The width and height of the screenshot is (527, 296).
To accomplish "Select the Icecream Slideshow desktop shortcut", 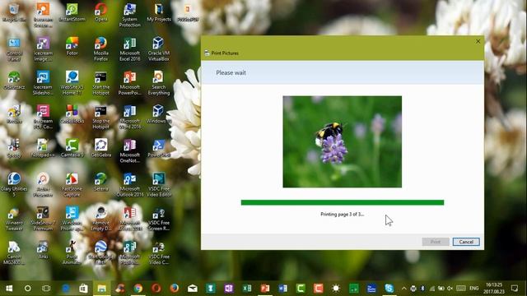I will point(43,83).
